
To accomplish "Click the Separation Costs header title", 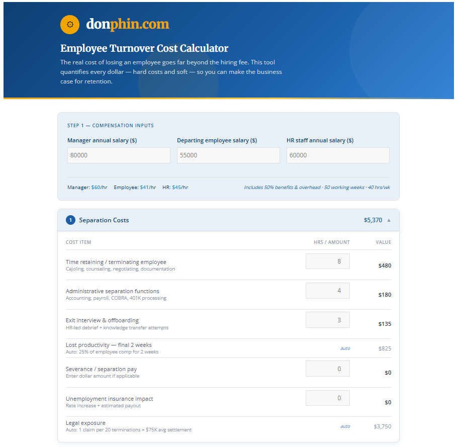I will 104,220.
